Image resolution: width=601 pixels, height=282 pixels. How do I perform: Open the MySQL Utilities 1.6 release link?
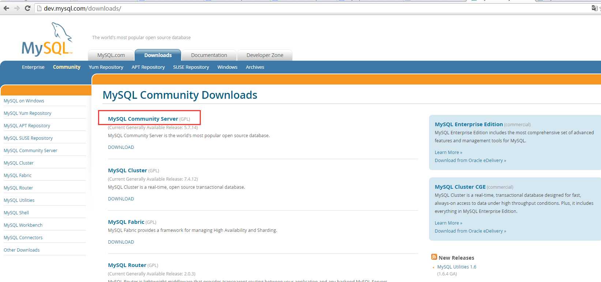click(457, 267)
